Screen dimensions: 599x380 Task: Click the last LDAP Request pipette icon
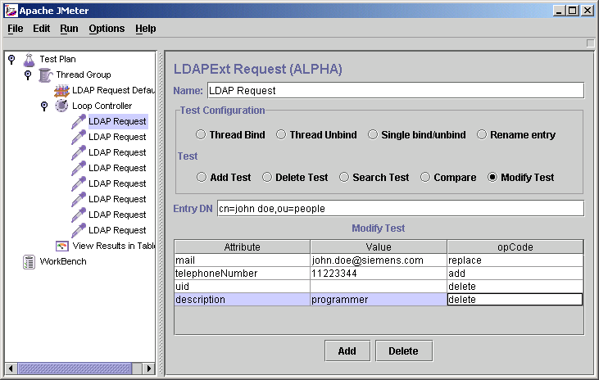78,230
